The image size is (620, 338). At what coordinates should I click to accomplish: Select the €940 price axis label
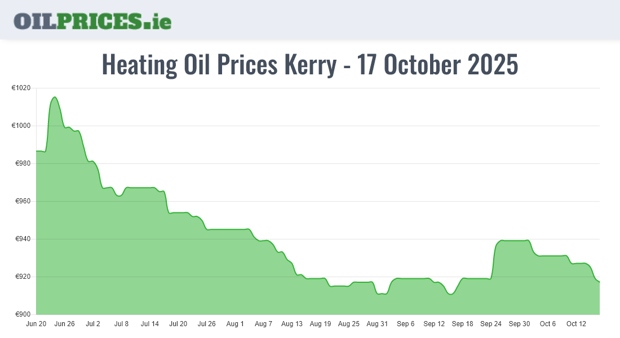[22, 239]
